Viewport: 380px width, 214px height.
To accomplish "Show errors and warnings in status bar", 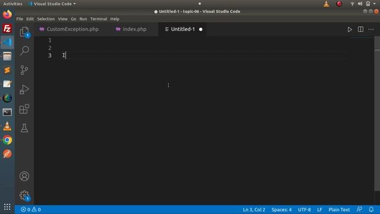I will tap(31, 209).
